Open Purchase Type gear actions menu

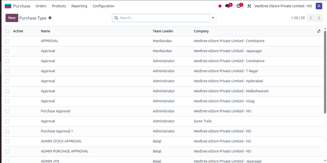(50, 18)
